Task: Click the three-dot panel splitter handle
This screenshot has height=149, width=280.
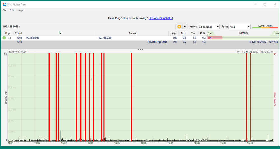Action: [x=140, y=49]
